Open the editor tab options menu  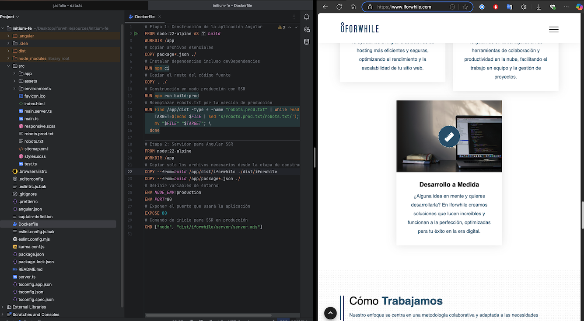294,17
